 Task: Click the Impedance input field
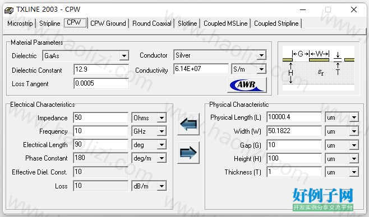click(x=101, y=117)
